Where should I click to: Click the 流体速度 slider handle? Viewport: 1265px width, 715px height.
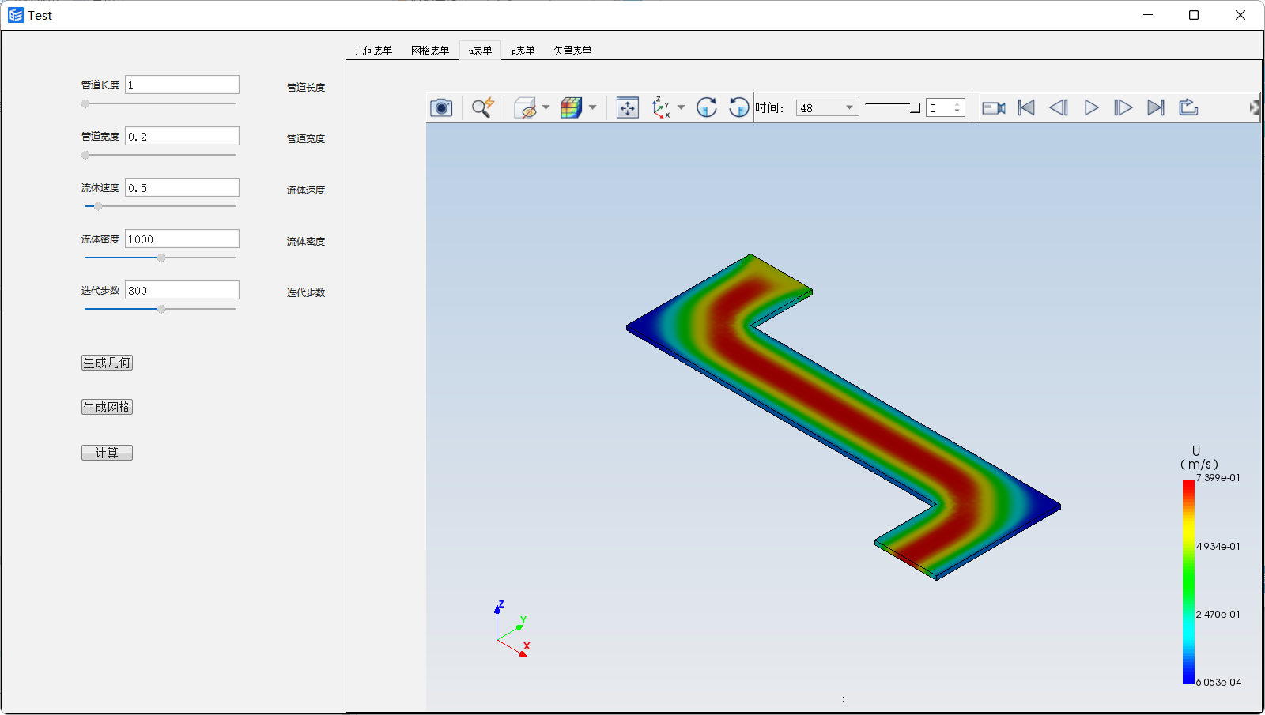tap(98, 206)
